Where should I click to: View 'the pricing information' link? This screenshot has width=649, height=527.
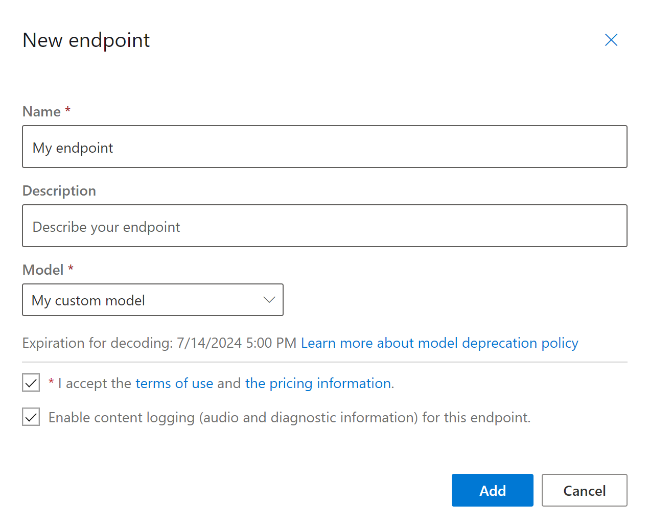[317, 383]
